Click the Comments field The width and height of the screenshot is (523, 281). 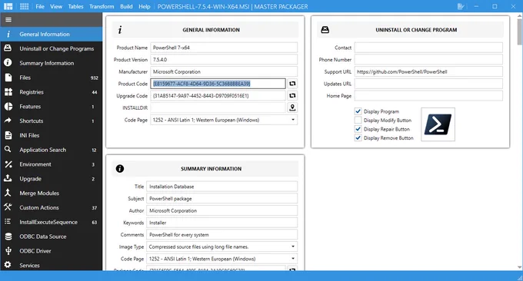click(x=222, y=234)
